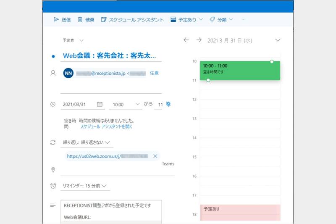Send the meeting invite via 送信
Viewport: 336px width, 224px height.
coord(62,19)
